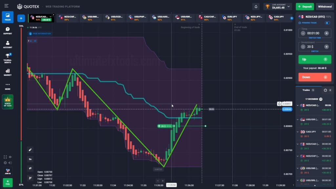This screenshot has height=189, width=336.
Task: Decrease trade time with minus
Action: pos(303,33)
